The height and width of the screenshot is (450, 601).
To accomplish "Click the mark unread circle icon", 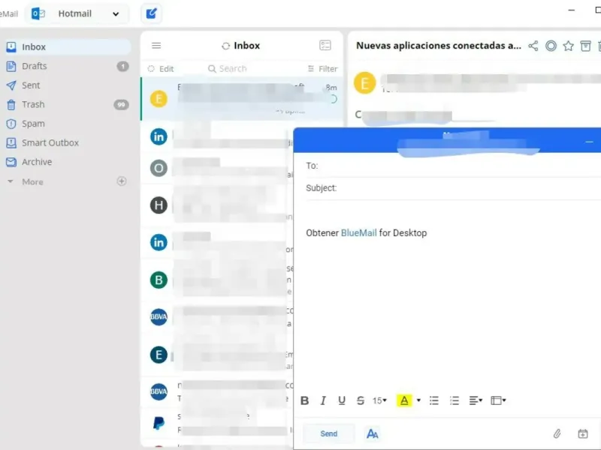I will 551,46.
